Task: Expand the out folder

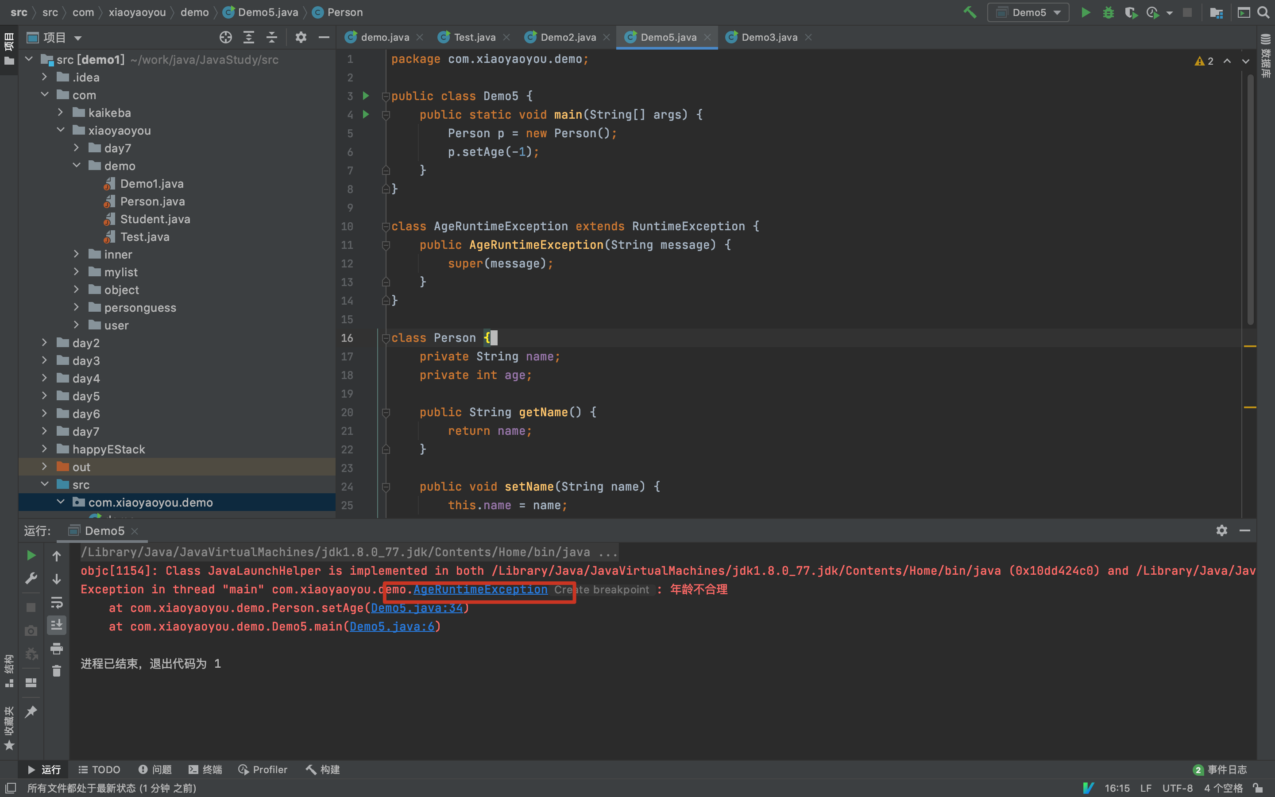Action: [45, 467]
